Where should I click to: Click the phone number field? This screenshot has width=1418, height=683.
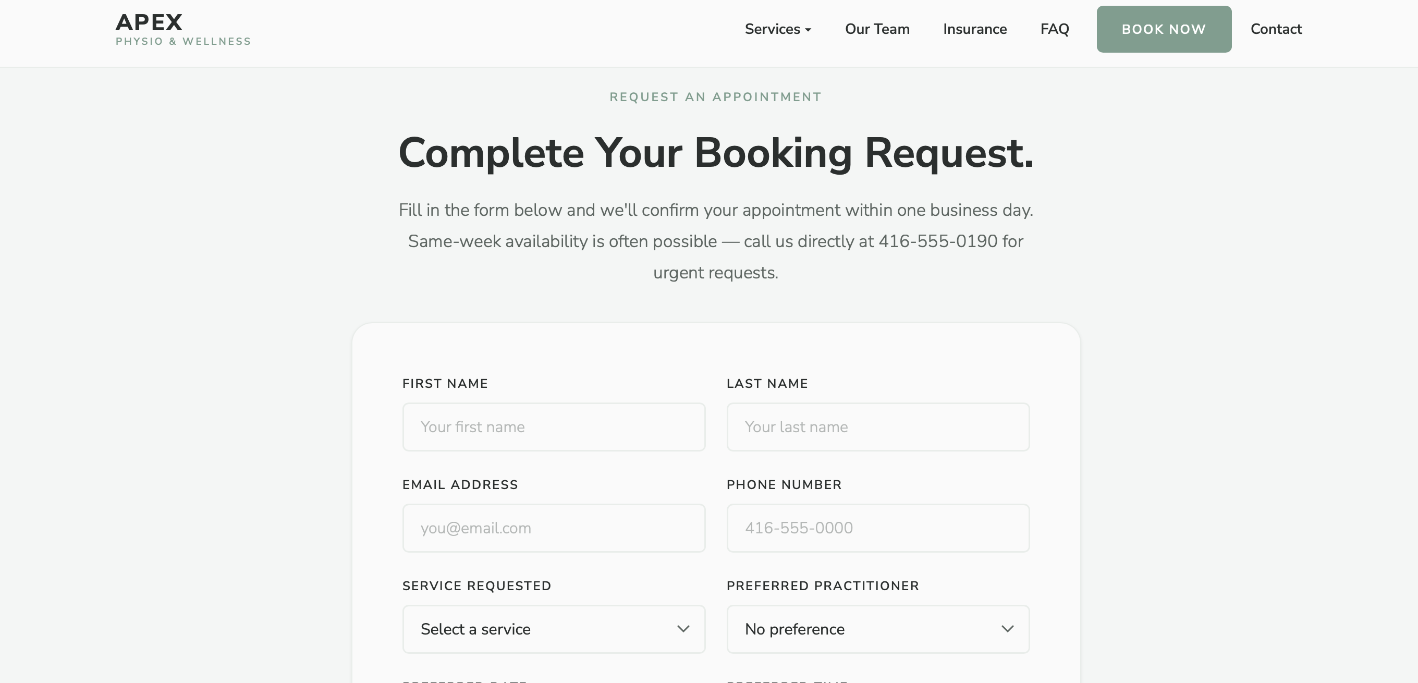pyautogui.click(x=877, y=528)
